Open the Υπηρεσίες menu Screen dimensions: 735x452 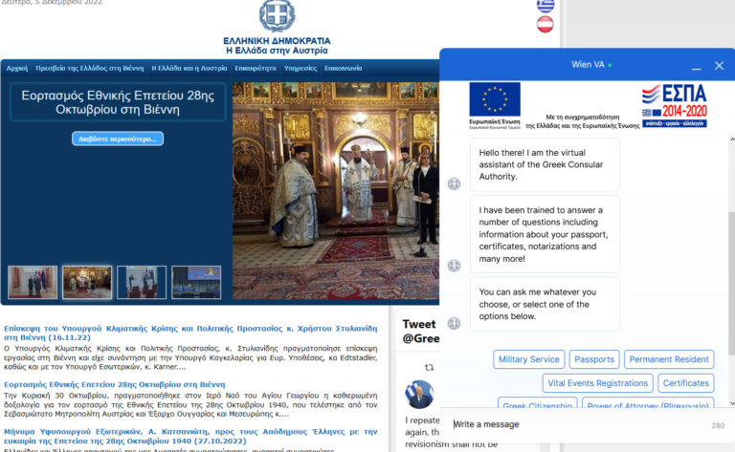[x=301, y=68]
